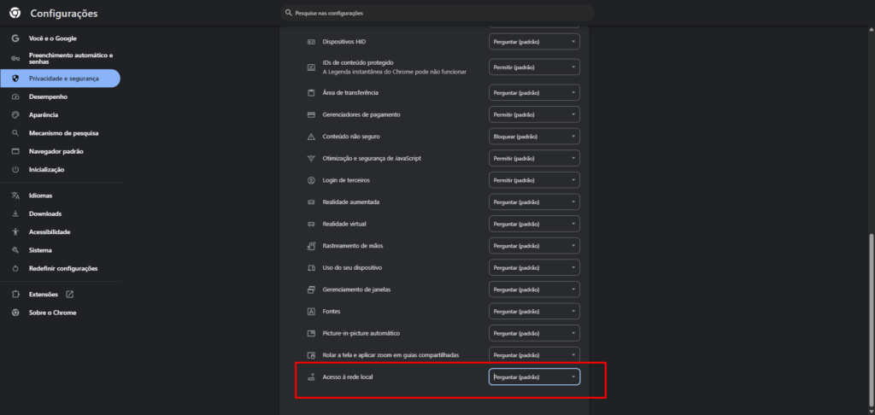
Task: Select Você e o Google menu item
Action: (53, 39)
